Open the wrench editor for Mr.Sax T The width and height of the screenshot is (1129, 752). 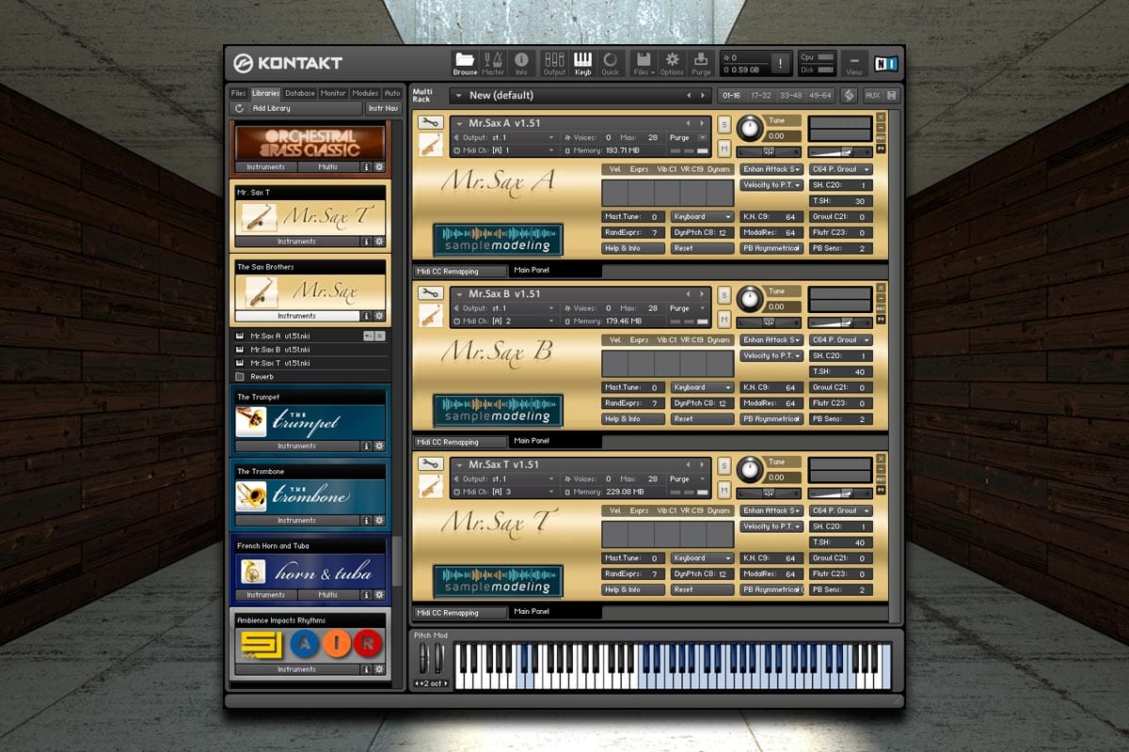click(x=431, y=464)
